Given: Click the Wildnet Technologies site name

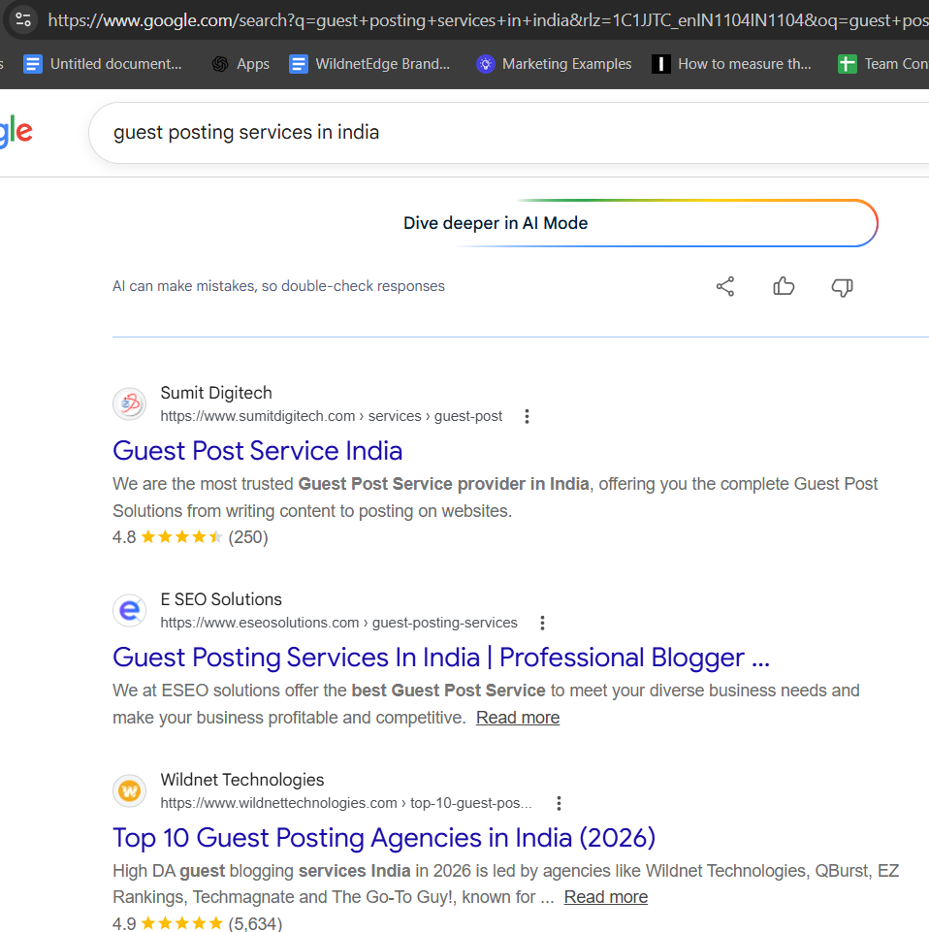Looking at the screenshot, I should coord(241,780).
